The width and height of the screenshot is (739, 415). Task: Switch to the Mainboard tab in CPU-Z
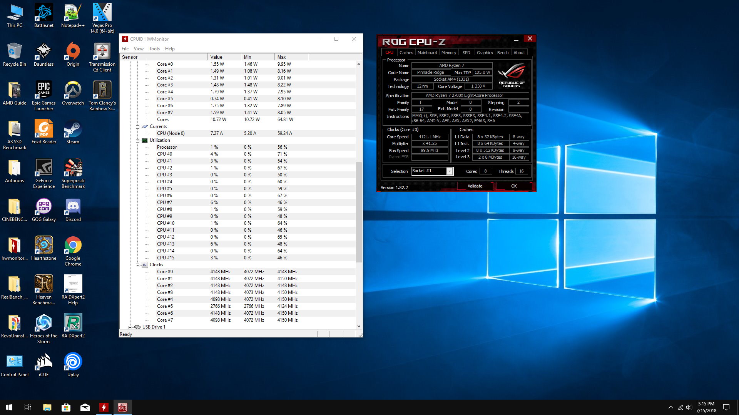(427, 53)
